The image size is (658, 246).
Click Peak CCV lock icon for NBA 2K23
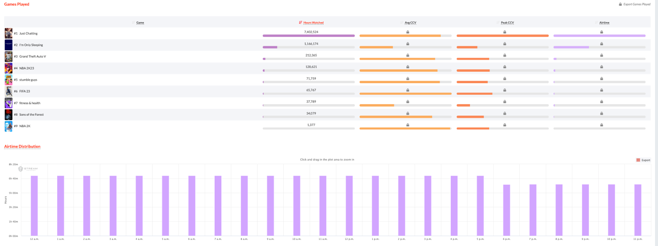505,67
